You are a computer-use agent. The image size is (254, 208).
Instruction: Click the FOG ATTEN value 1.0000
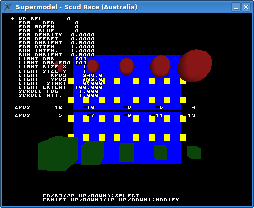pos(83,47)
